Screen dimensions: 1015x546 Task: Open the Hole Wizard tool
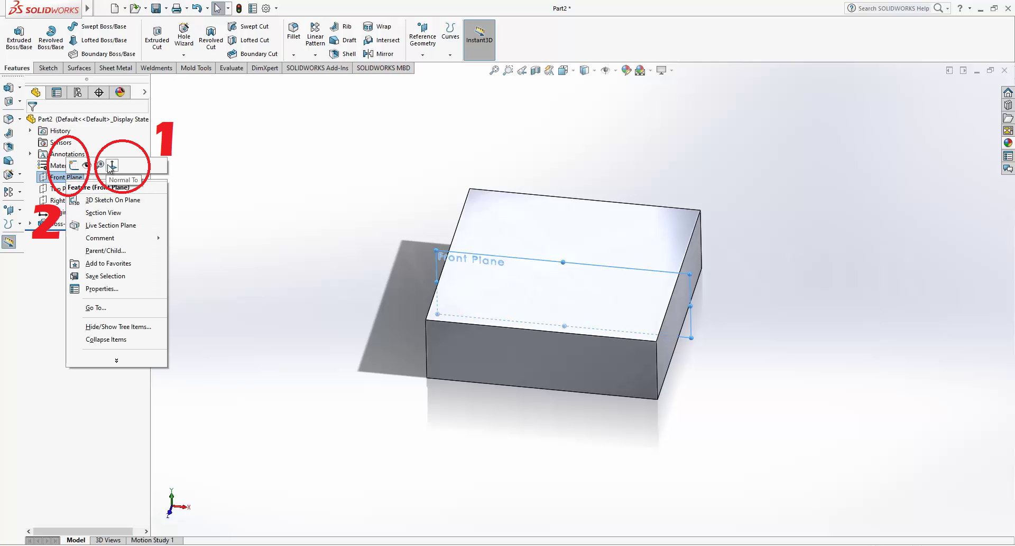[x=184, y=35]
